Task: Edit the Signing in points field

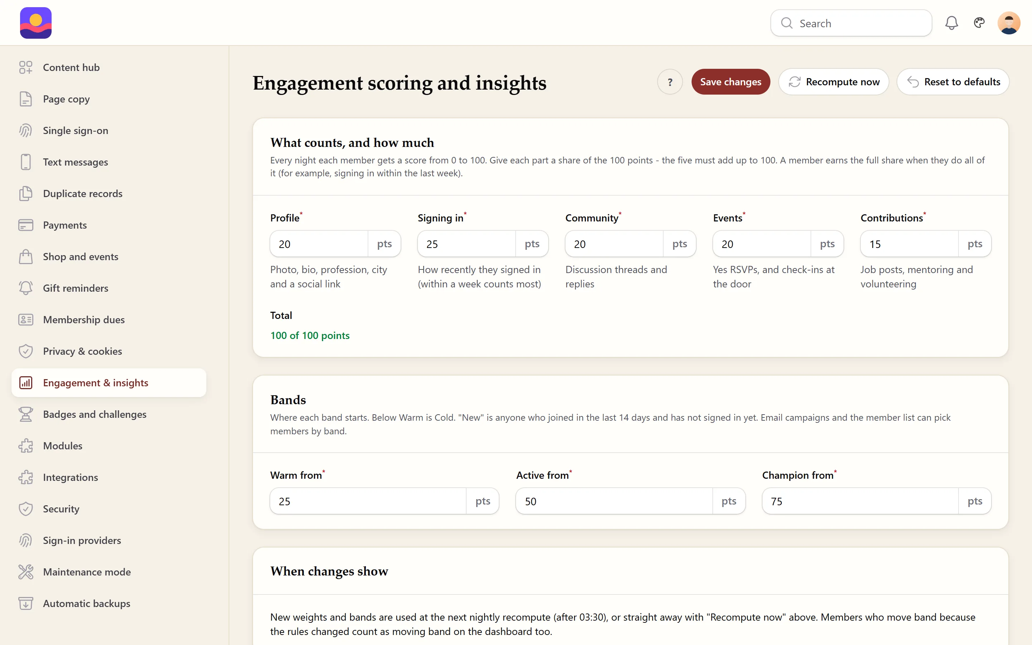Action: point(467,244)
